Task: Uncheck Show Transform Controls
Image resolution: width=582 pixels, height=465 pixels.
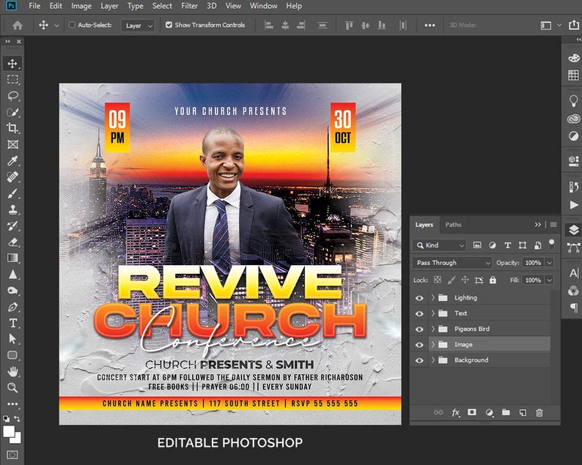Action: 169,25
